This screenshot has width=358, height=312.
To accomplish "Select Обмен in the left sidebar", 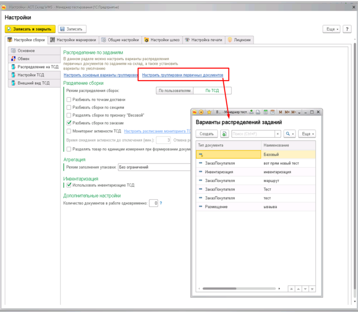I will [x=34, y=59].
